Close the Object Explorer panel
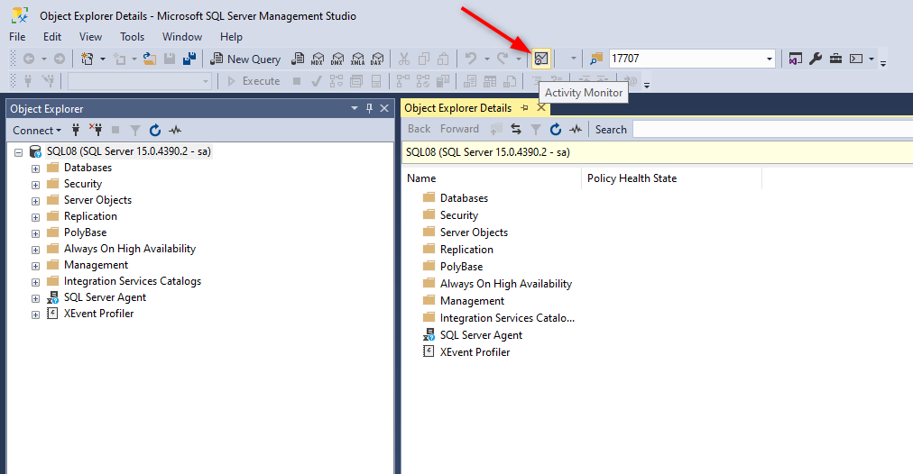 [x=384, y=108]
